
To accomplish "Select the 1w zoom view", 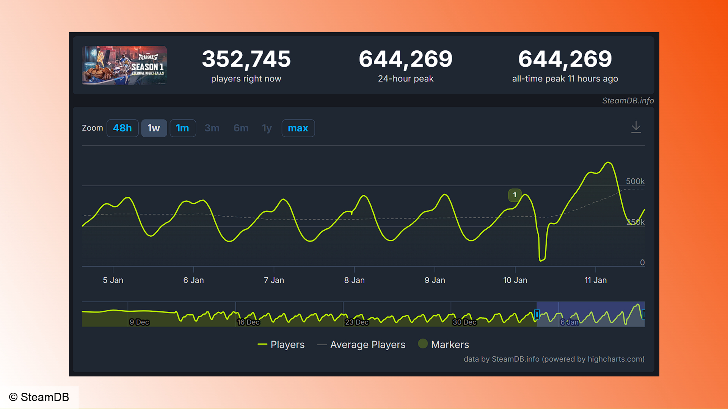I will tap(154, 128).
